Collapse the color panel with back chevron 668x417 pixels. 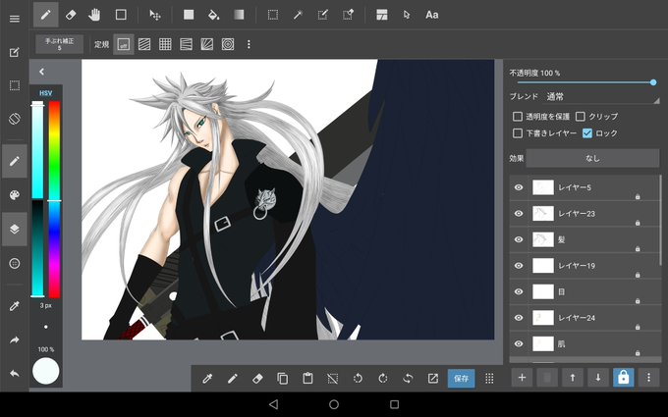tap(41, 72)
